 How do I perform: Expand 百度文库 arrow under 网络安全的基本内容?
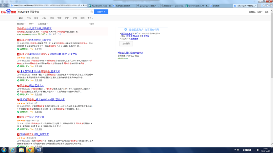coord(29,49)
